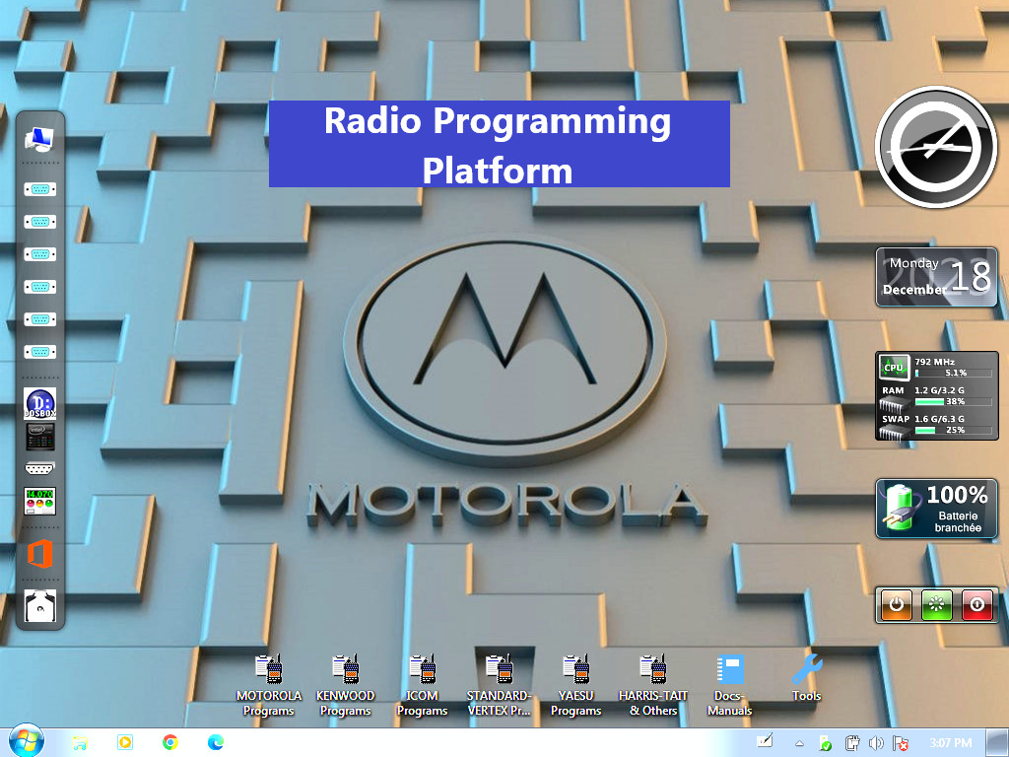Open the Tools wrench icon
Viewport: 1009px width, 757px height.
click(x=806, y=671)
